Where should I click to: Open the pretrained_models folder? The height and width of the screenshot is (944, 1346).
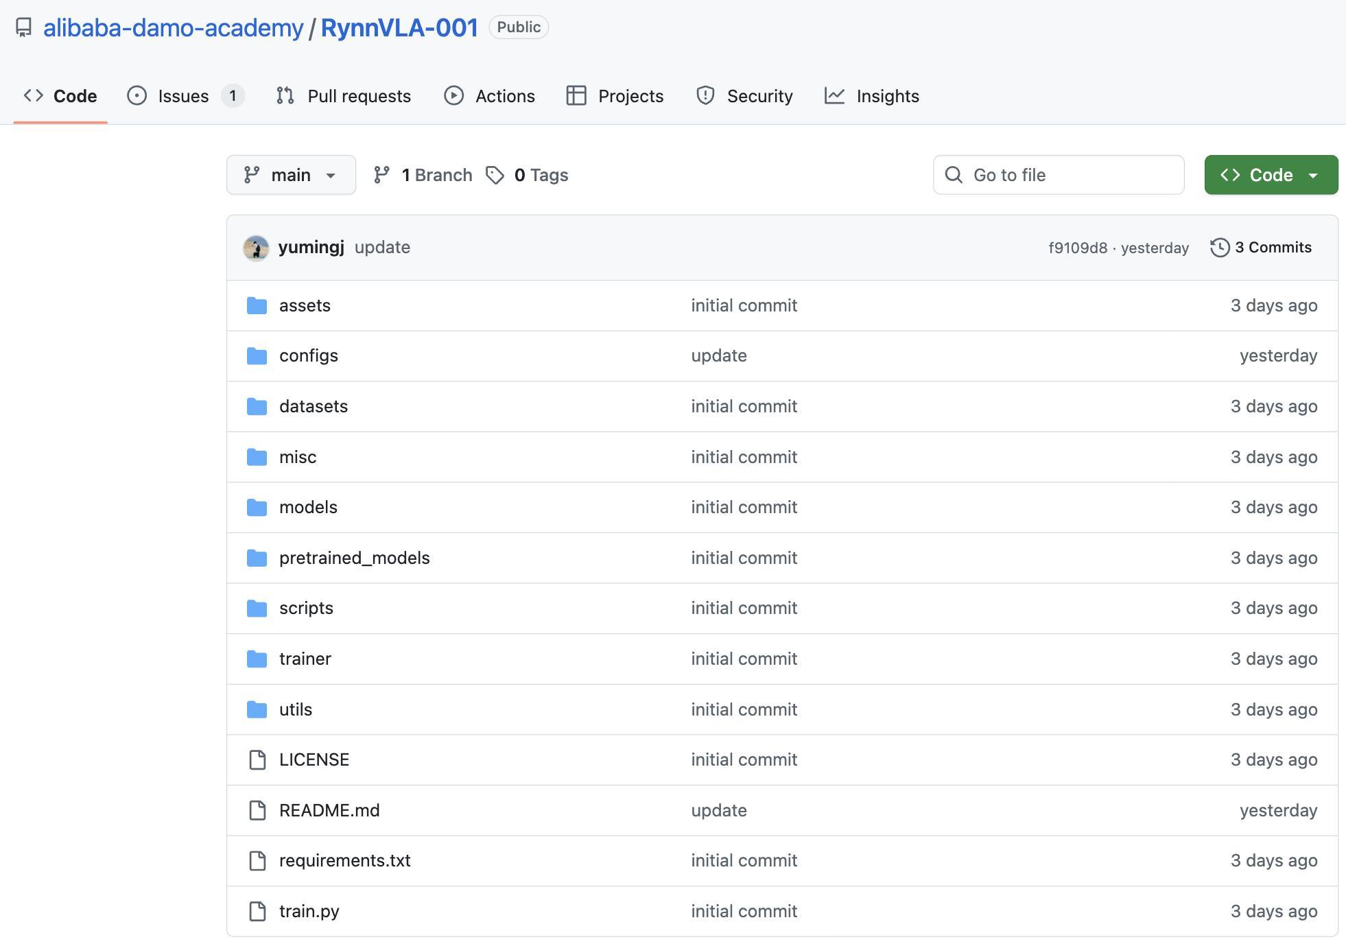coord(354,558)
